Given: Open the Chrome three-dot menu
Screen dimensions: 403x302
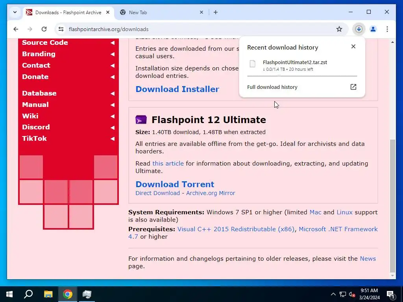Looking at the screenshot, I should [x=387, y=29].
